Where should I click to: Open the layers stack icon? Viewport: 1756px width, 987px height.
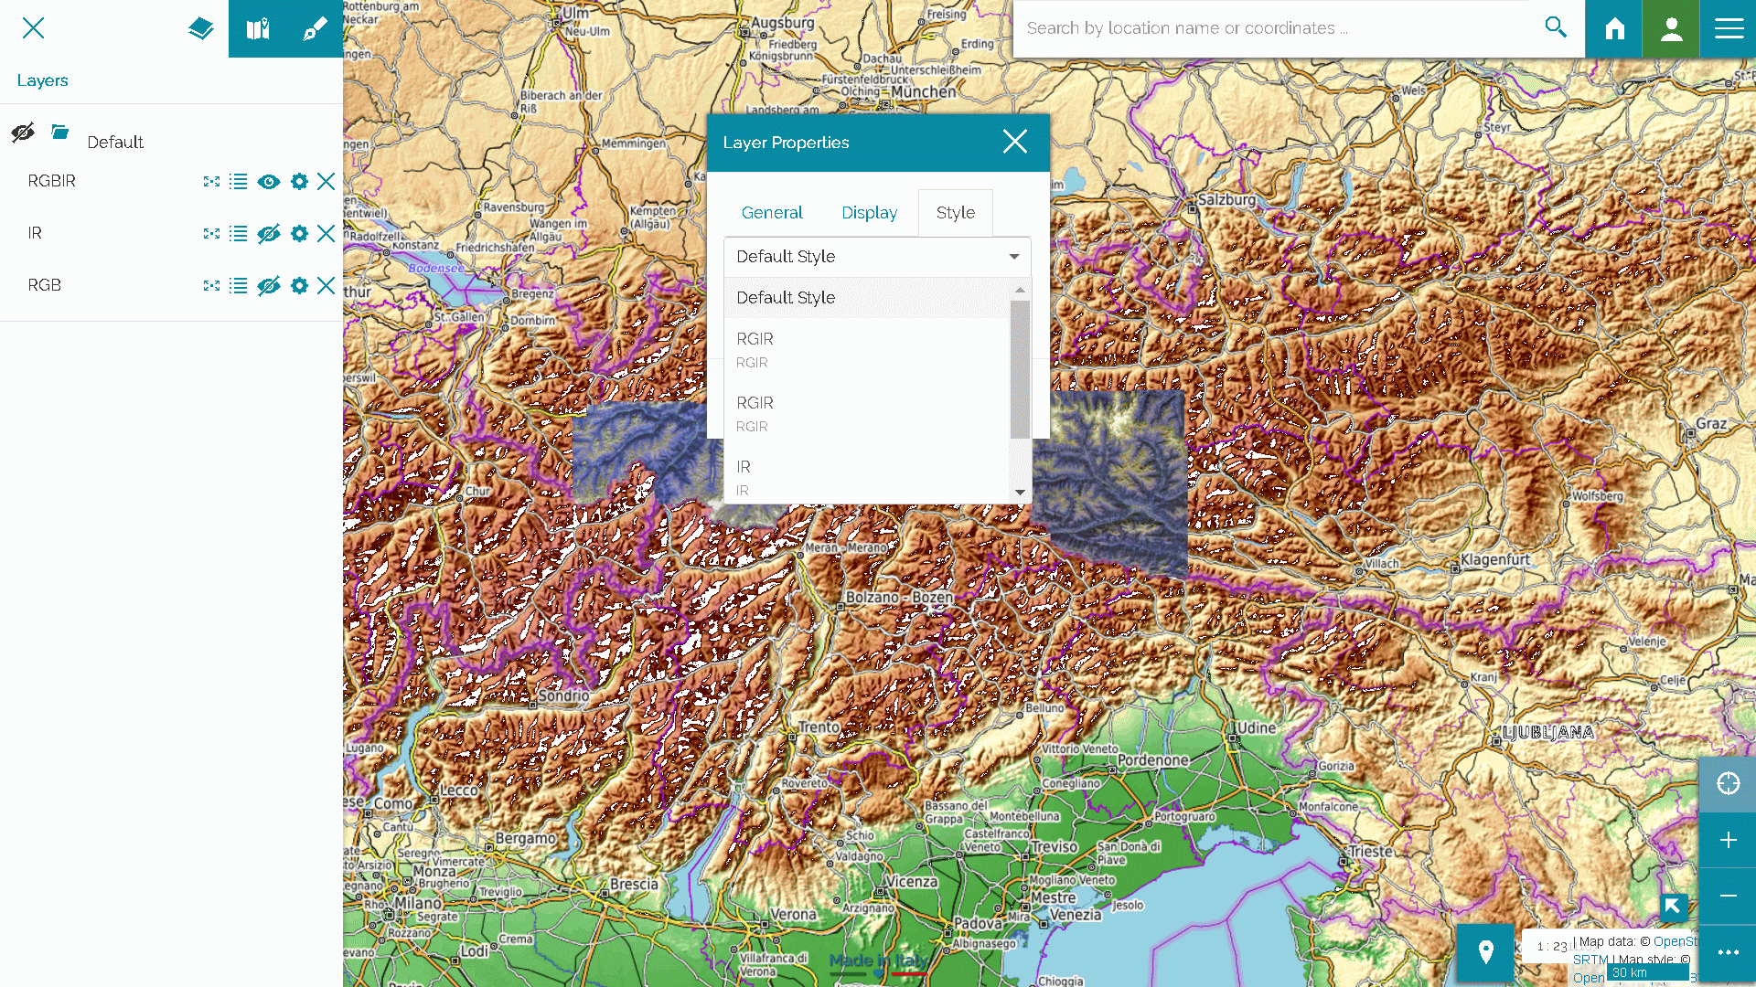tap(200, 28)
